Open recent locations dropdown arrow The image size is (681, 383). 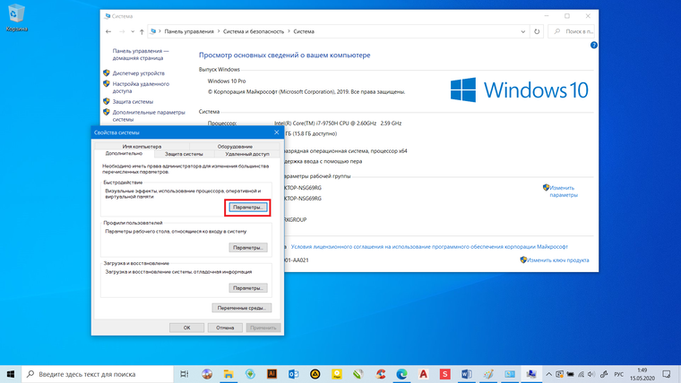point(133,31)
